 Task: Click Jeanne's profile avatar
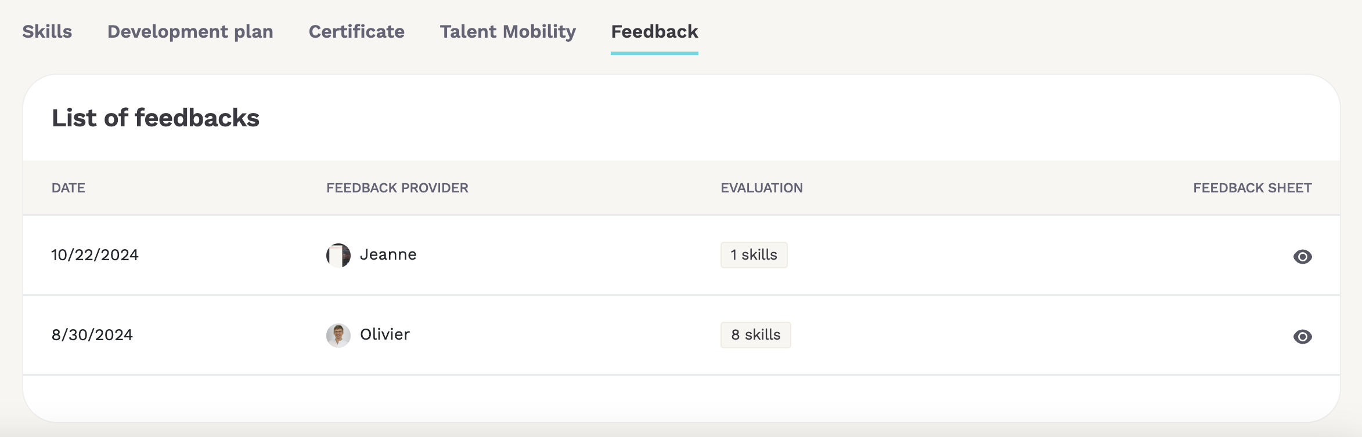point(338,255)
